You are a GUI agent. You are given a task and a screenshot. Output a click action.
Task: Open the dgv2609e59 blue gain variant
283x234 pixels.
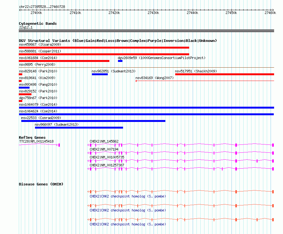click(120, 61)
